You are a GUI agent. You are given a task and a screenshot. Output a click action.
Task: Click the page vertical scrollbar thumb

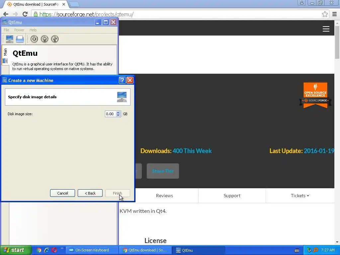pos(337,42)
